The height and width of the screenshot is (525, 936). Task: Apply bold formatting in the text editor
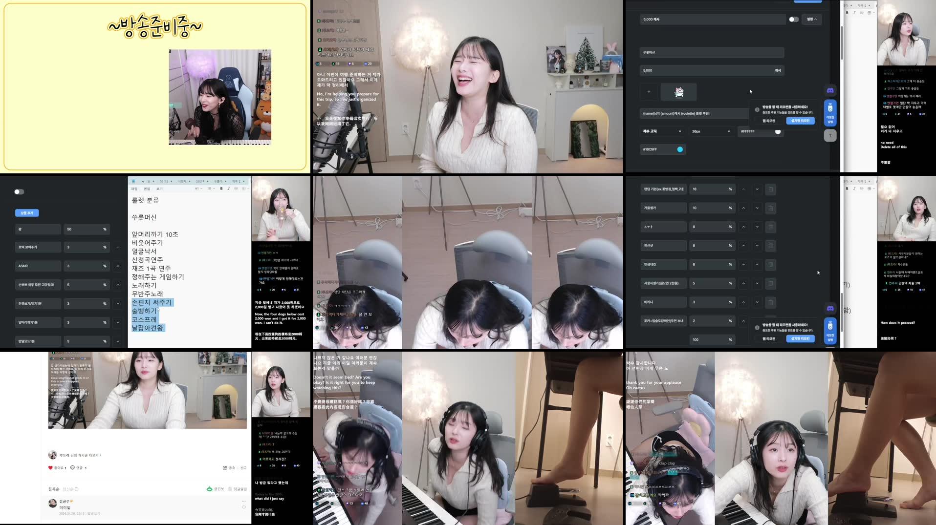221,189
